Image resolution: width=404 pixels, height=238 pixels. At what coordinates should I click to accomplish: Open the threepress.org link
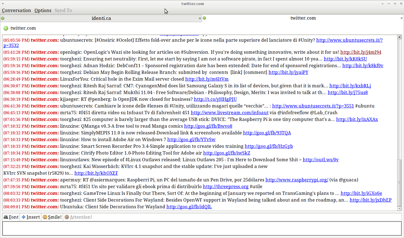[226, 186]
